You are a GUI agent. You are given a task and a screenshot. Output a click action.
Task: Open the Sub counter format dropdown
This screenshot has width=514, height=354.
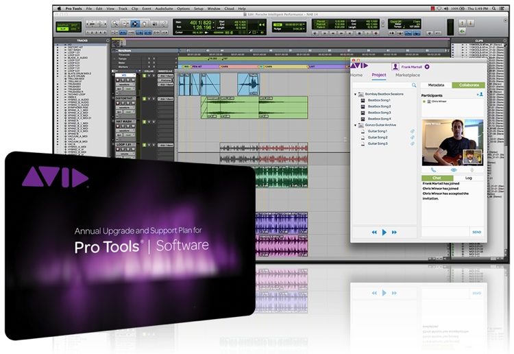coord(213,27)
